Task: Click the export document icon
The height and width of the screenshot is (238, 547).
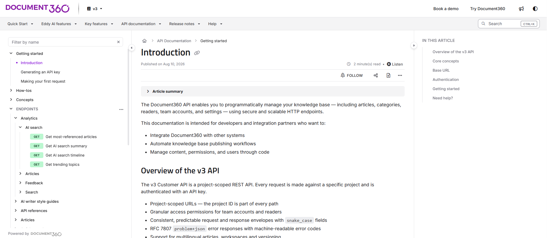Action: [x=388, y=75]
